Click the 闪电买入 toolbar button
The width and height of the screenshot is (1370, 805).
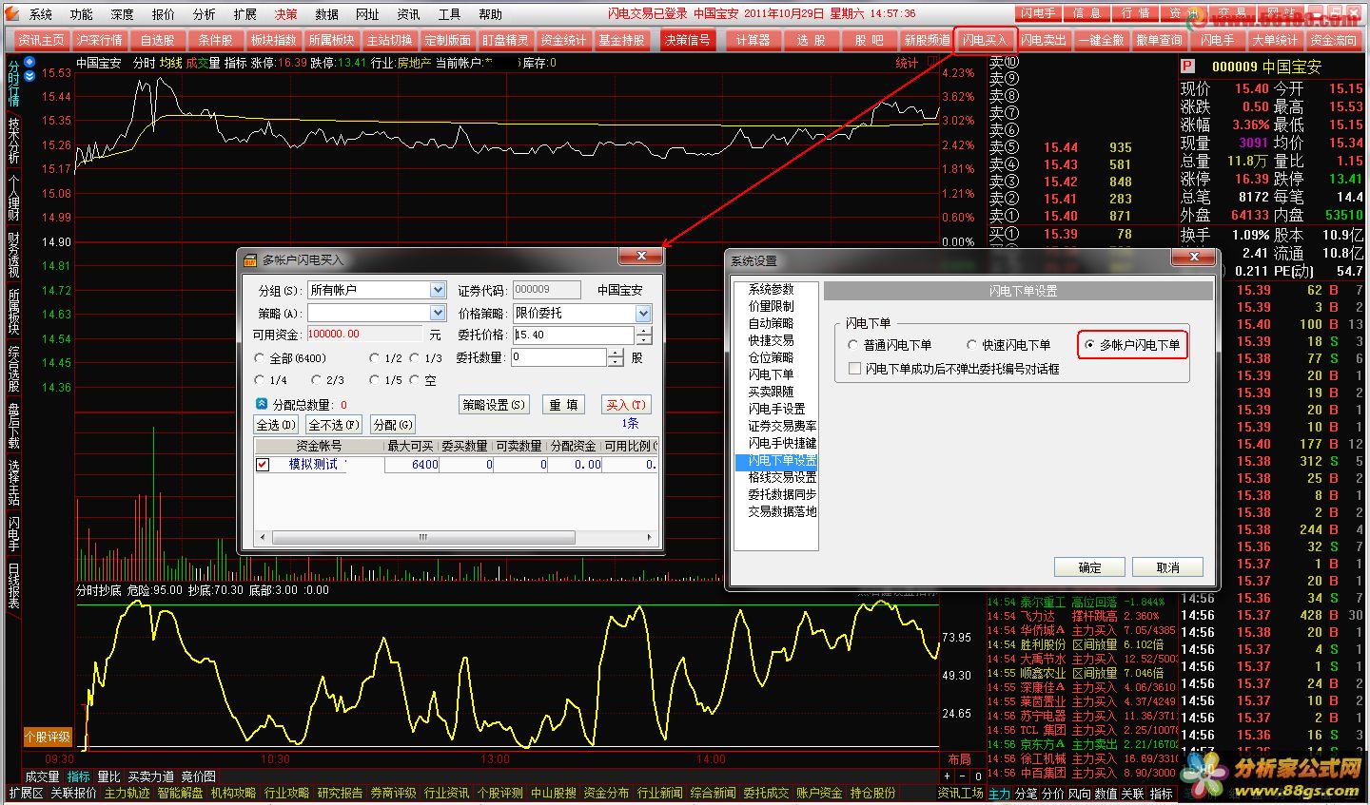(984, 40)
